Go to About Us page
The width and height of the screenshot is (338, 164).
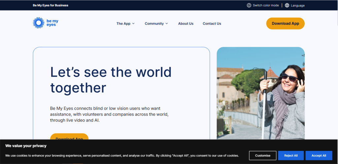[x=186, y=24]
